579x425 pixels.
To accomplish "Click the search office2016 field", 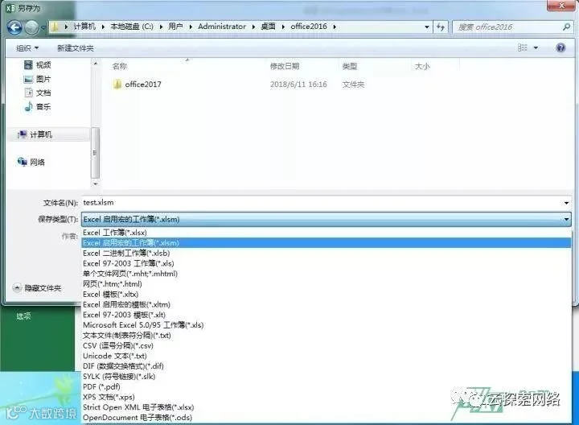I will [507, 27].
